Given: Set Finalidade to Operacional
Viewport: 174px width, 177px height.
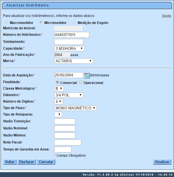Looking at the screenshot, I should (x=81, y=82).
